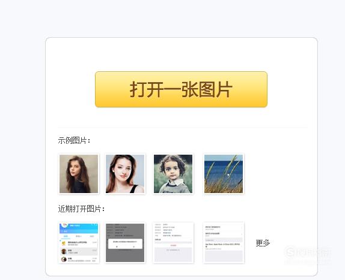345x280 pixels.
Task: Select sample portrait of woman in tank top
Action: coord(125,174)
